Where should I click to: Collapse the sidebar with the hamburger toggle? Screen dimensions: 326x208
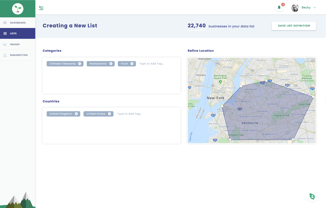(x=41, y=8)
